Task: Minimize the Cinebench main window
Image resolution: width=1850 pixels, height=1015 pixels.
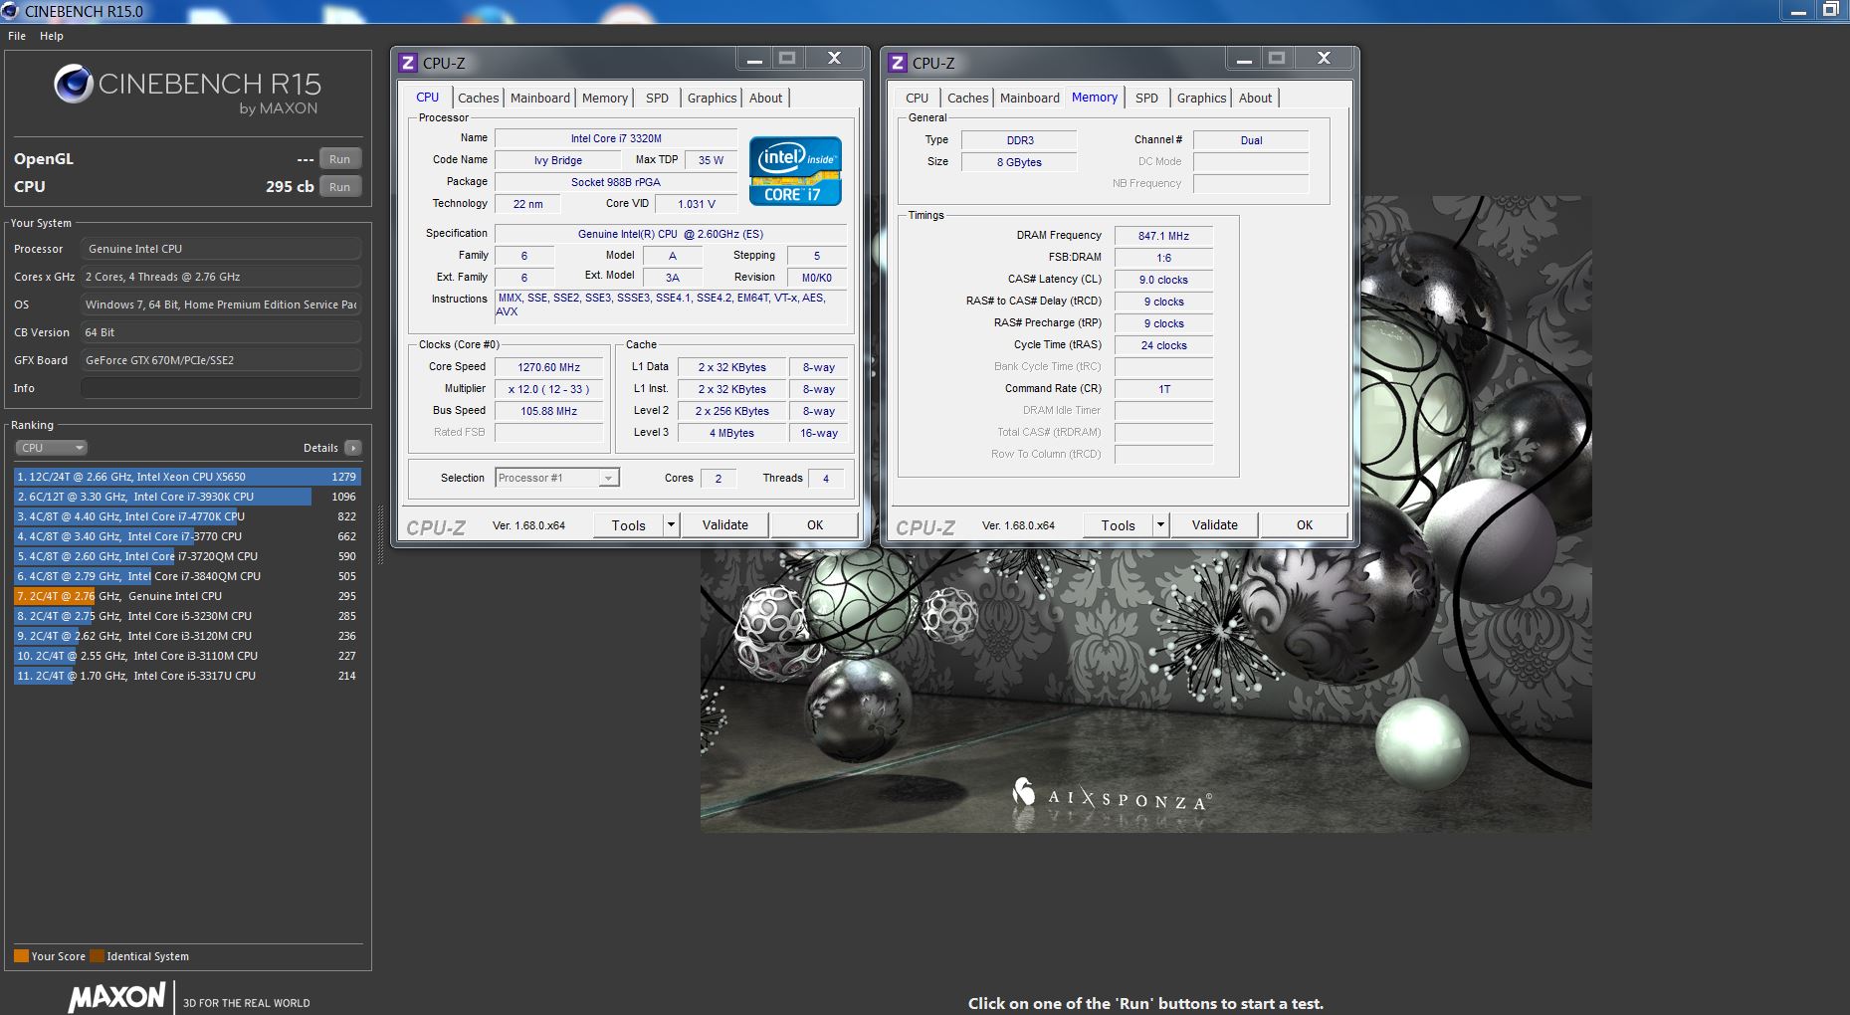Action: (1798, 11)
